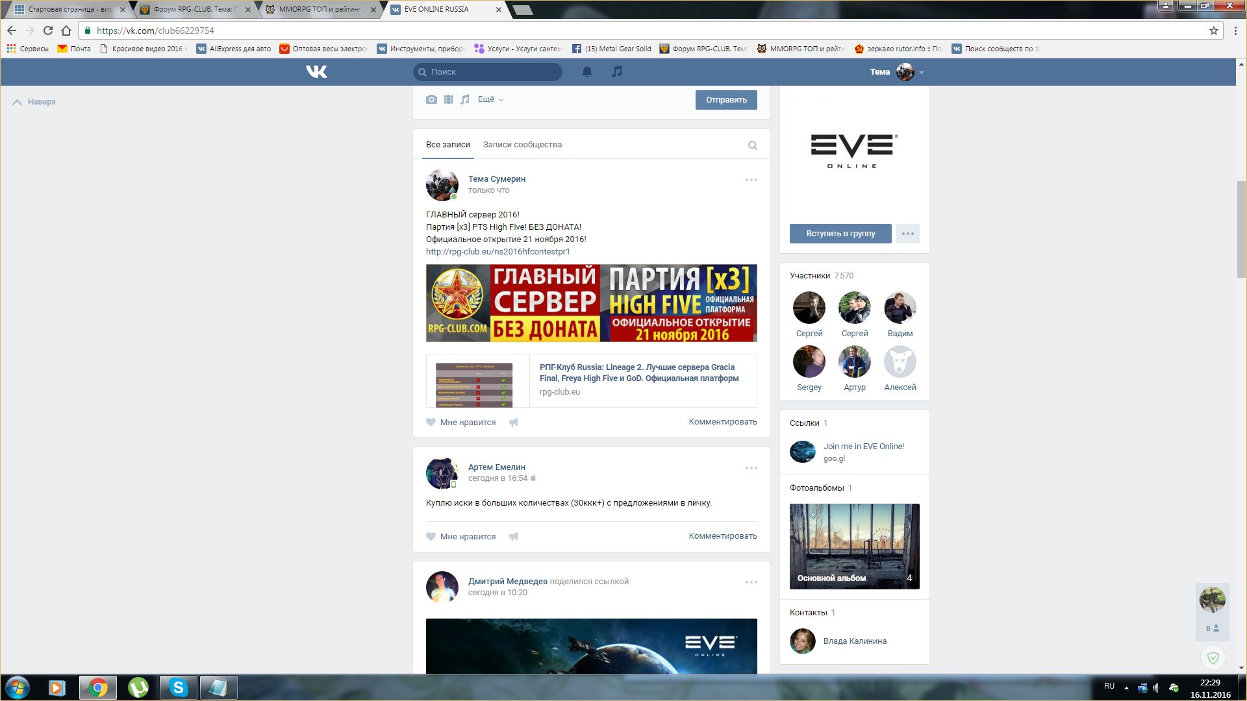Bookmark this page with star icon
Viewport: 1247px width, 701px height.
click(1213, 31)
